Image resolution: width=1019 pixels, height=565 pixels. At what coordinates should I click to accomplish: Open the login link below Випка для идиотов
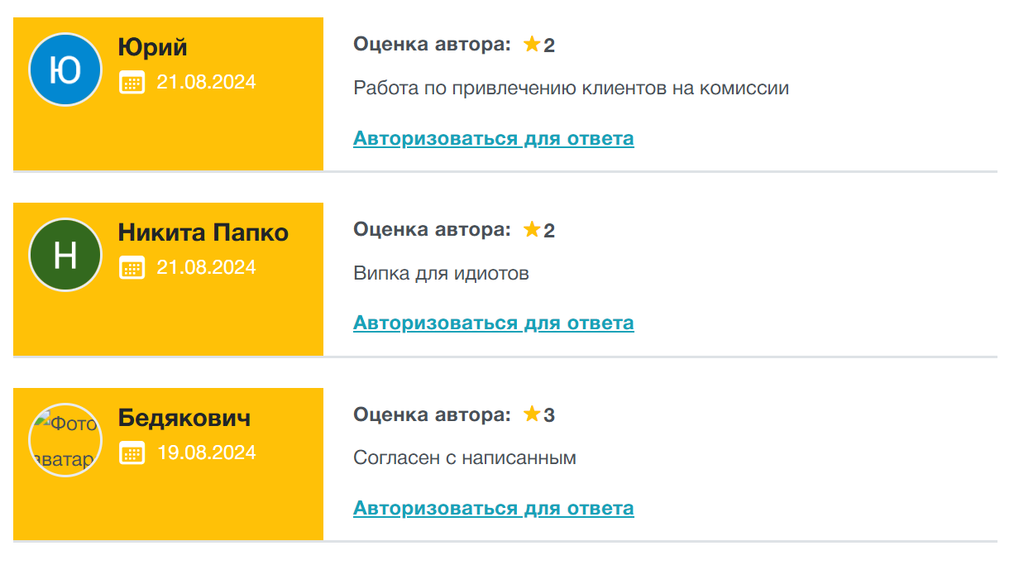coord(494,323)
